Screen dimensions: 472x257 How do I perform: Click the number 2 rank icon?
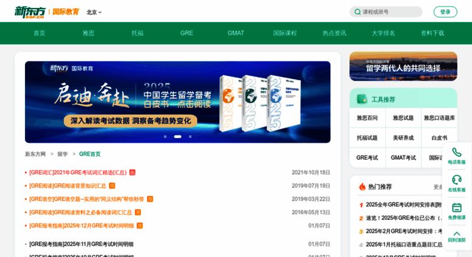coord(361,218)
